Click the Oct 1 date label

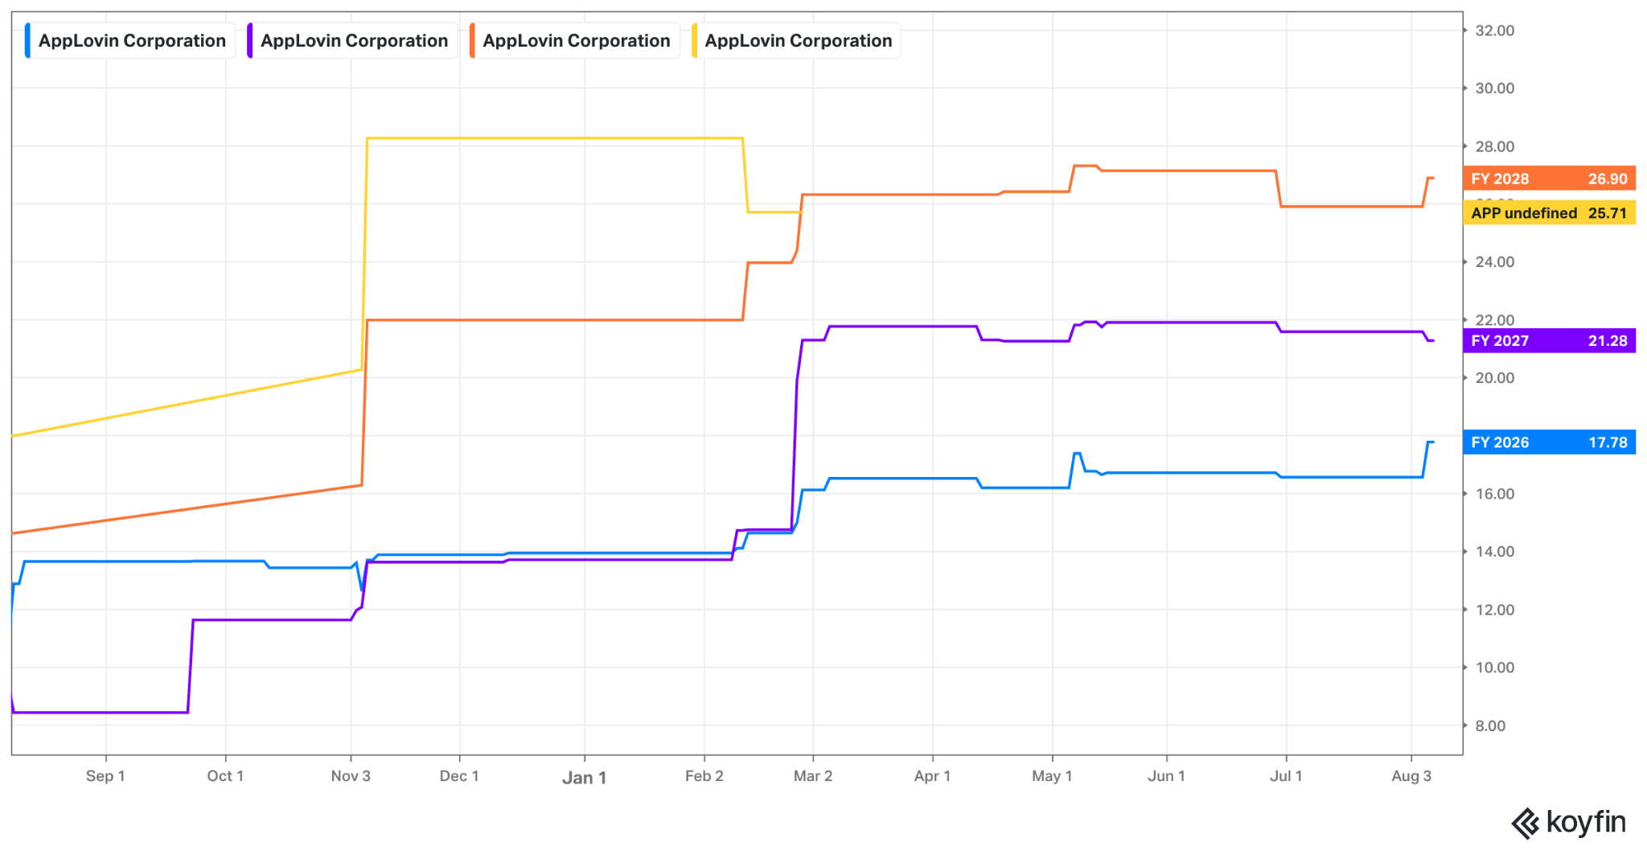click(x=225, y=776)
